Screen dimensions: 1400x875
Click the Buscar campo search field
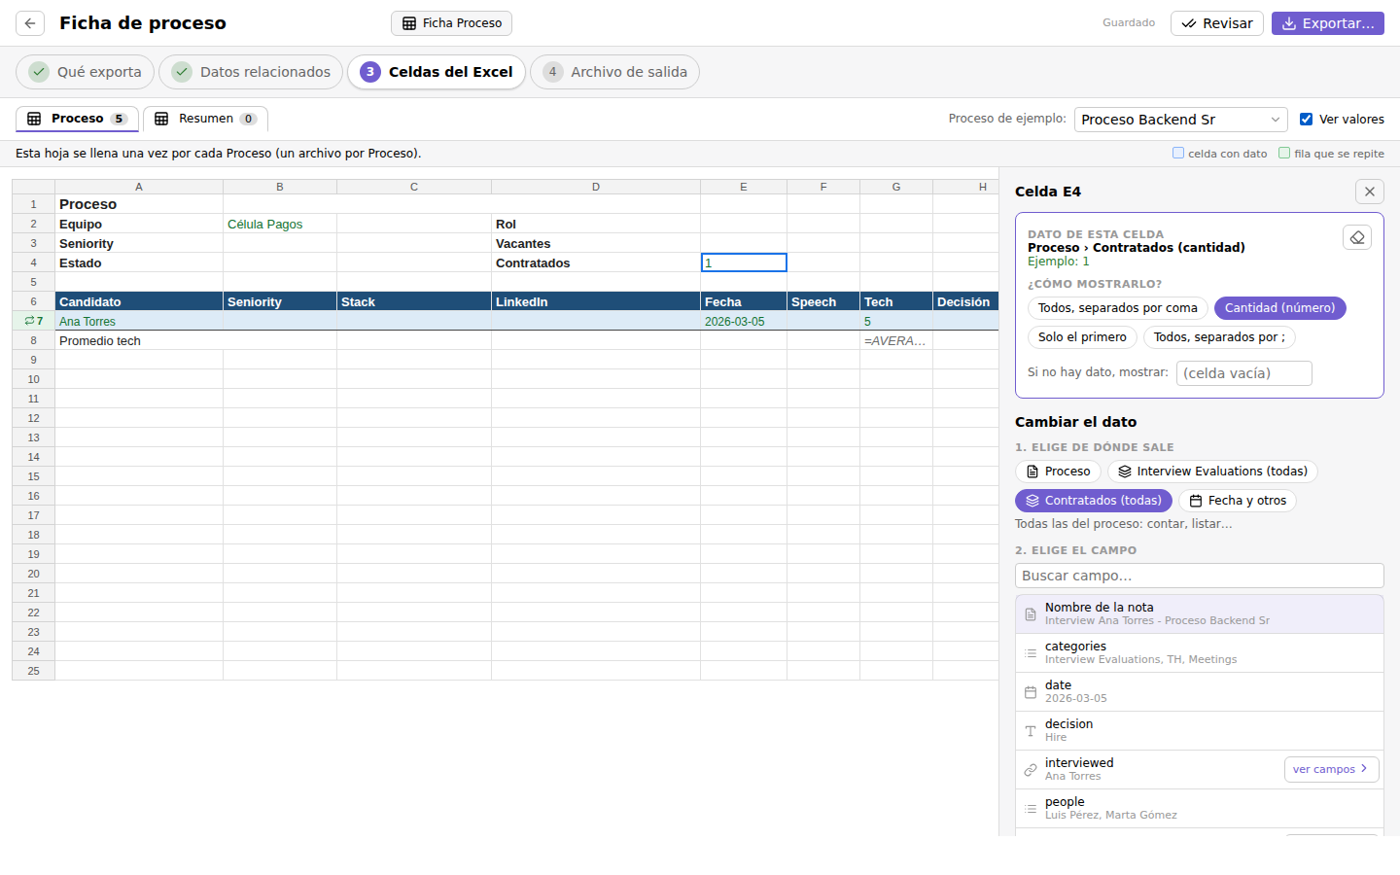tap(1199, 576)
